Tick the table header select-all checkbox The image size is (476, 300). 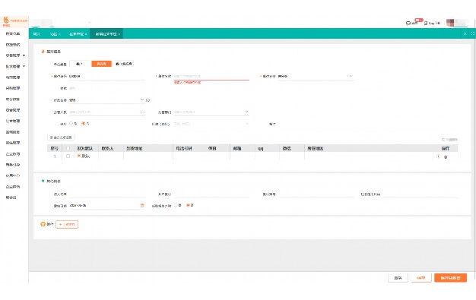coord(68,148)
